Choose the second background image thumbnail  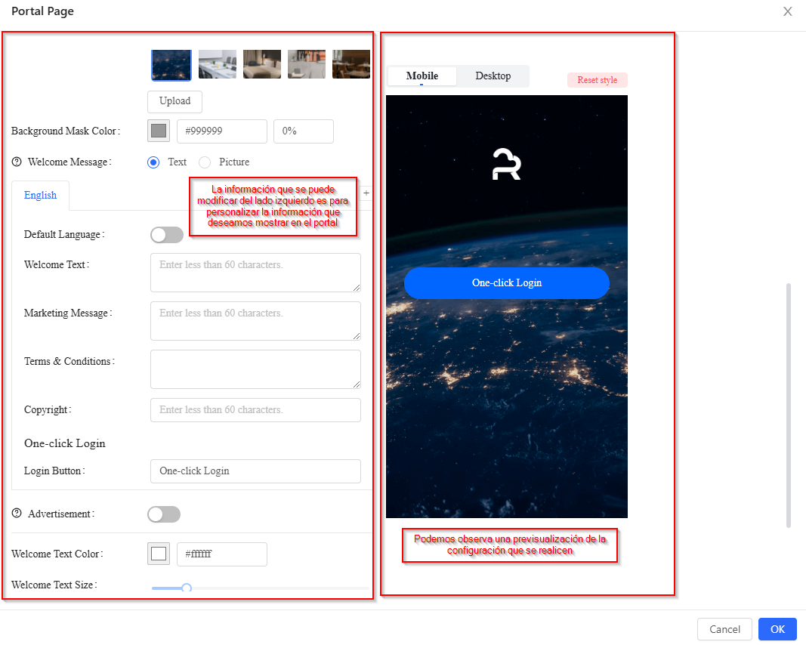(218, 65)
